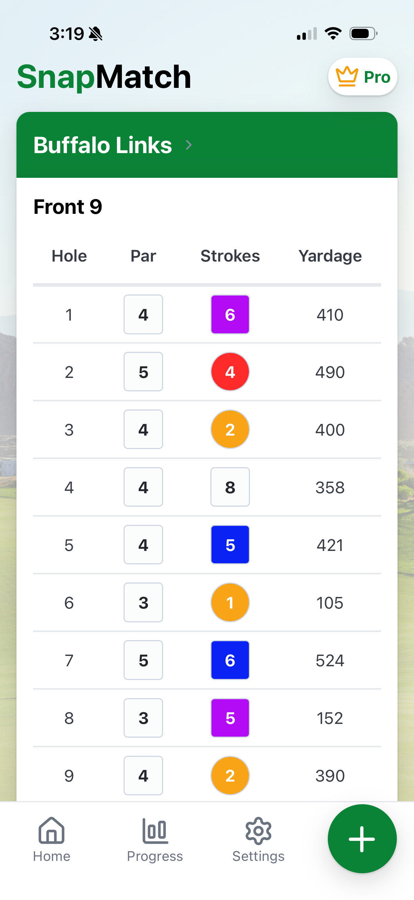Tap red strokes circle on hole 2
Screen dimensions: 414x900
(x=230, y=372)
